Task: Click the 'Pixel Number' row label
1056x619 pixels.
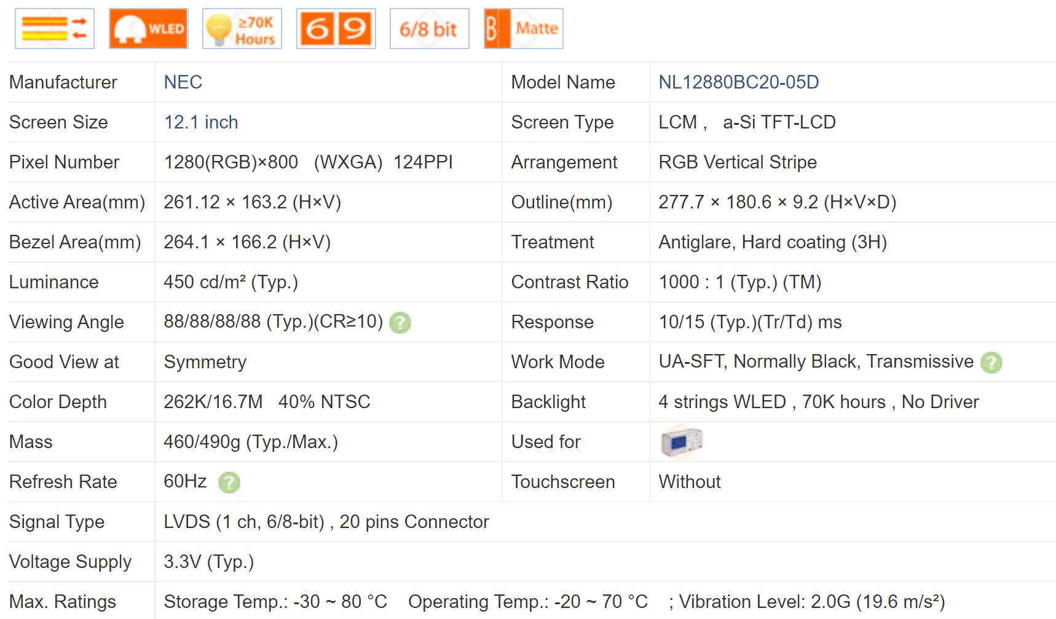Action: (64, 162)
